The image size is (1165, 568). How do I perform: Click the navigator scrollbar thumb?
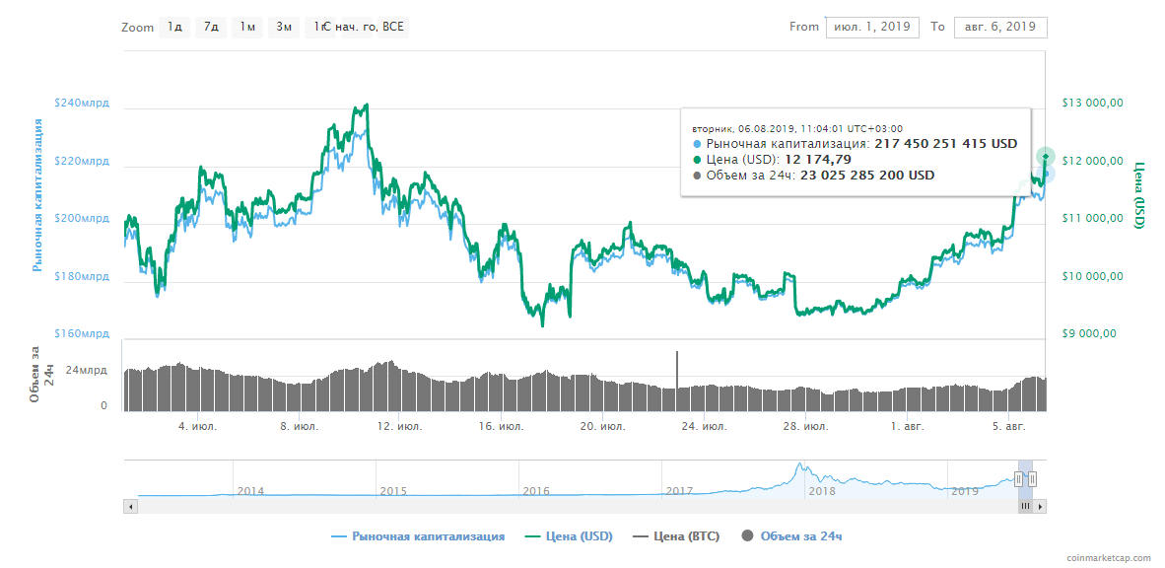1025,506
